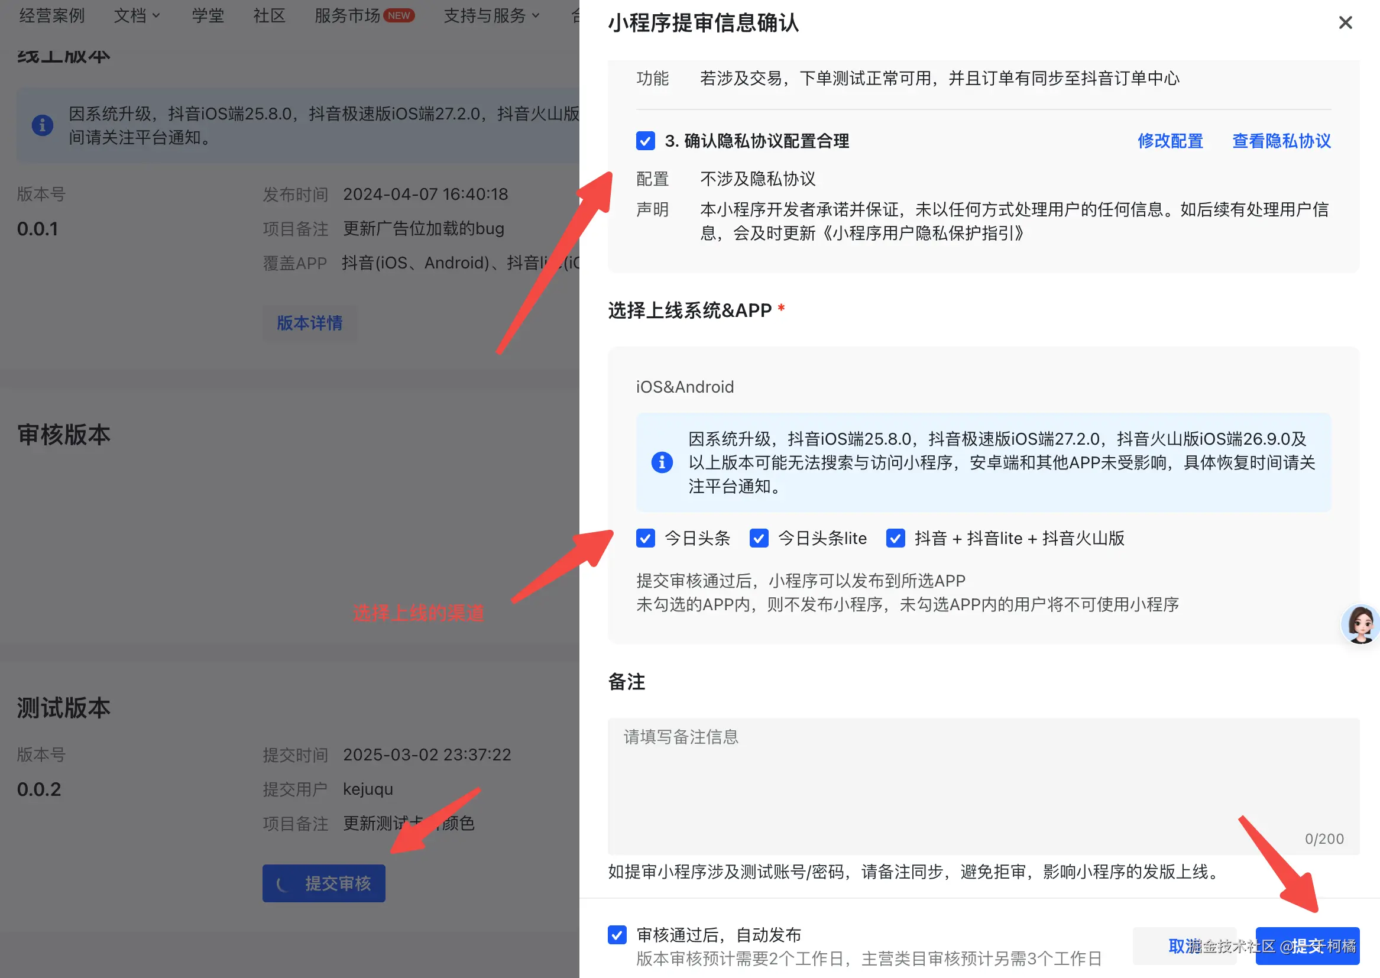Disable 审核通过后，自动发布 checkbox
This screenshot has width=1380, height=978.
[x=617, y=935]
